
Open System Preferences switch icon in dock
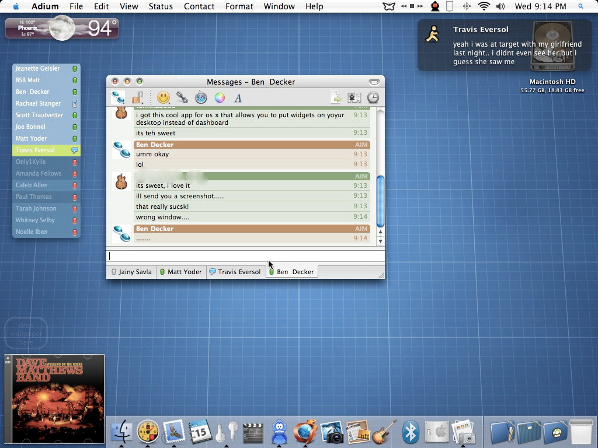(x=437, y=432)
